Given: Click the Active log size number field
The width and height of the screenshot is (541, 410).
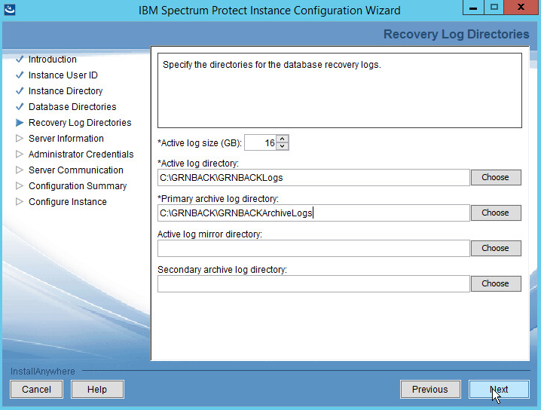Looking at the screenshot, I should pyautogui.click(x=260, y=142).
